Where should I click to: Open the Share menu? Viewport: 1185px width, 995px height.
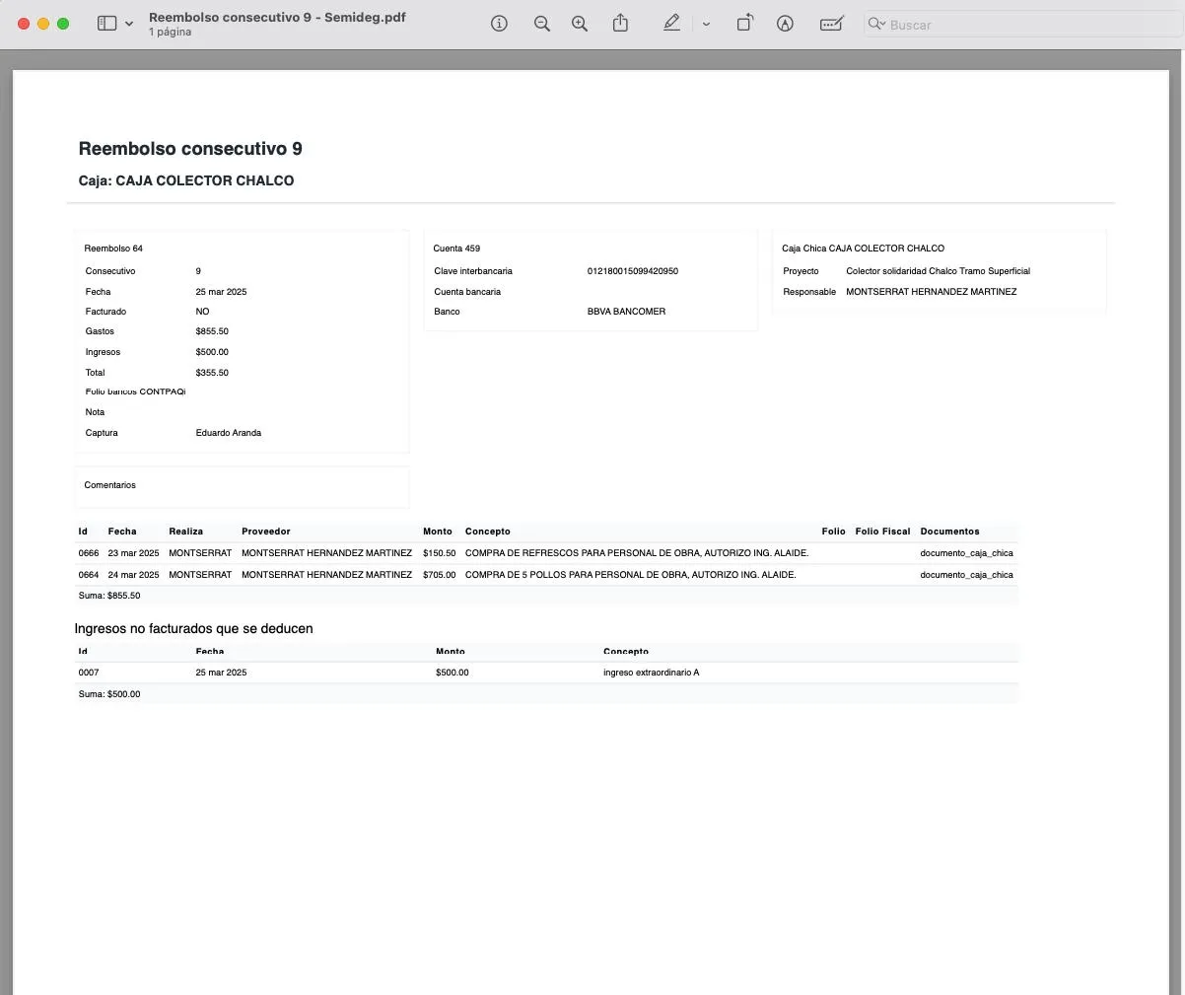(x=620, y=24)
